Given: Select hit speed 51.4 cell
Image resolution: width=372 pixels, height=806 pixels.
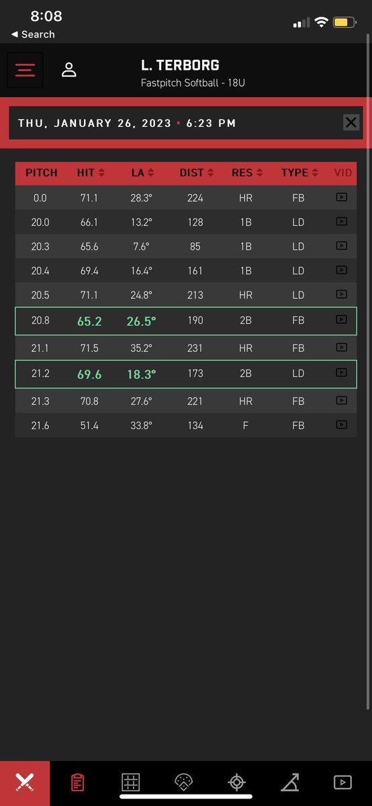Looking at the screenshot, I should 89,425.
